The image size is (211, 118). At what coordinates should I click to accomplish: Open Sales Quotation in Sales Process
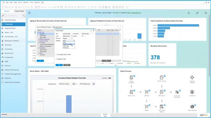click(x=131, y=77)
